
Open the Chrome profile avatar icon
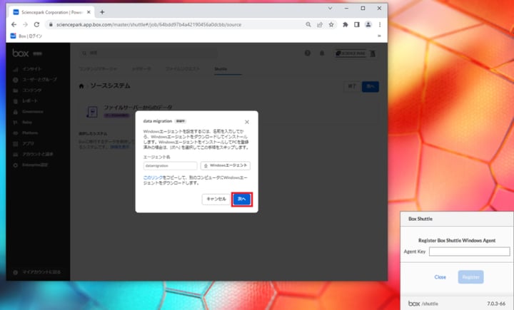click(368, 24)
